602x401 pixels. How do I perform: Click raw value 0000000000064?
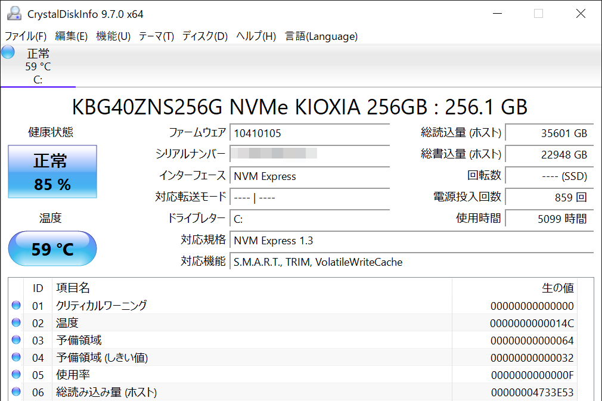pyautogui.click(x=532, y=340)
